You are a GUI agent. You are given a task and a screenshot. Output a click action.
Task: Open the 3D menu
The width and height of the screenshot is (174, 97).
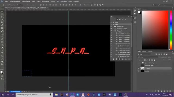pos(58,2)
